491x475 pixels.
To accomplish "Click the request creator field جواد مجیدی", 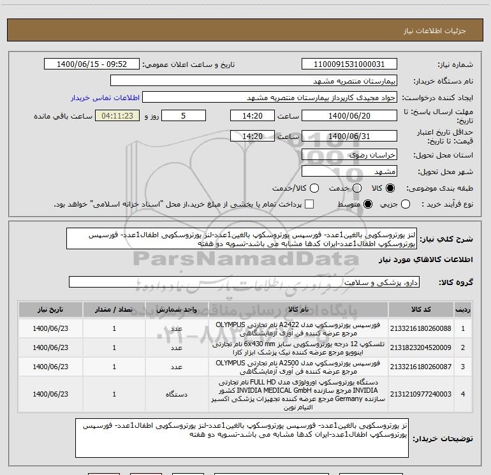I will click(x=270, y=98).
